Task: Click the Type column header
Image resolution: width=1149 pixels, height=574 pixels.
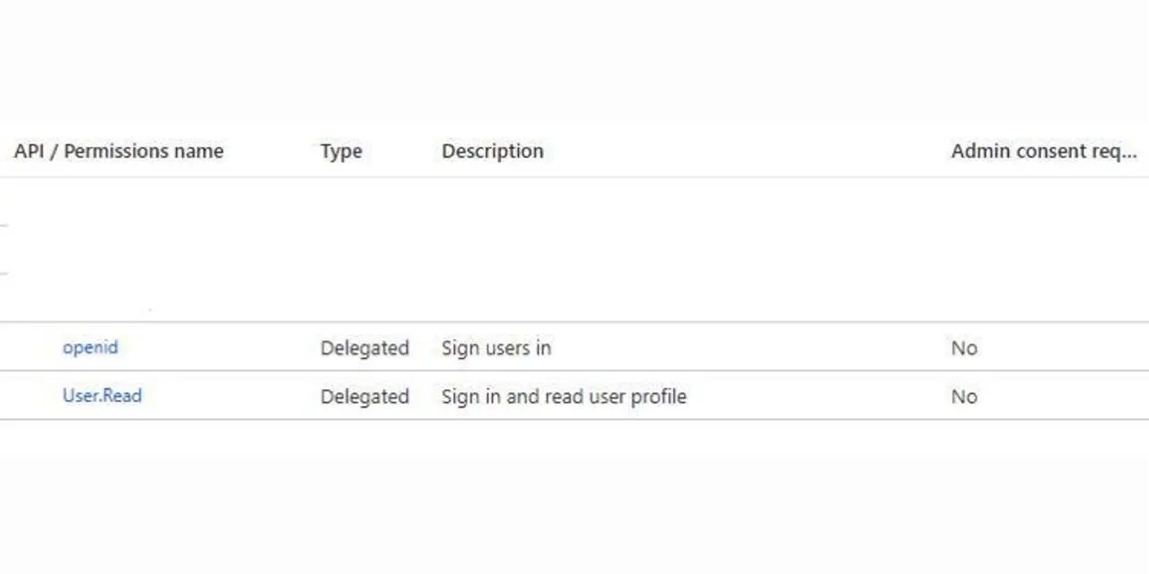Action: click(341, 152)
